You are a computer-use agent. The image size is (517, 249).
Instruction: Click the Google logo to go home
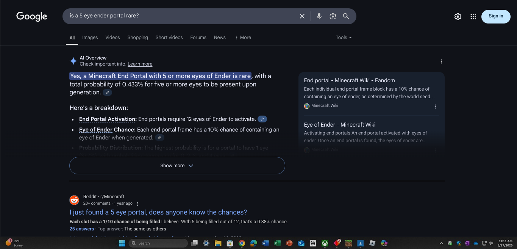(32, 16)
